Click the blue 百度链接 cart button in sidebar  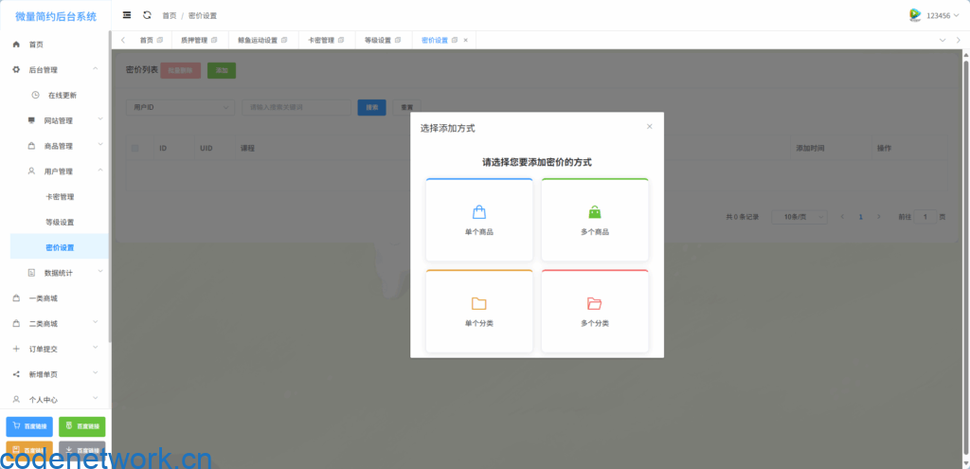29,426
